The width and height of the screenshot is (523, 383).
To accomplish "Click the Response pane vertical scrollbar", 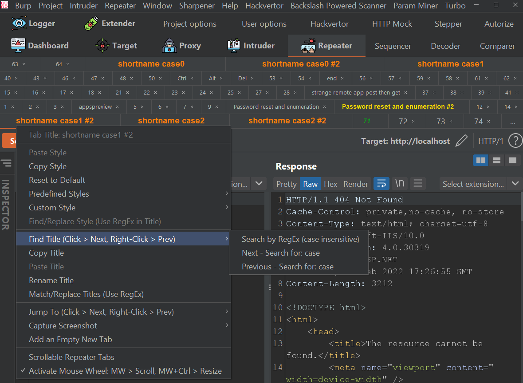I will point(521,207).
